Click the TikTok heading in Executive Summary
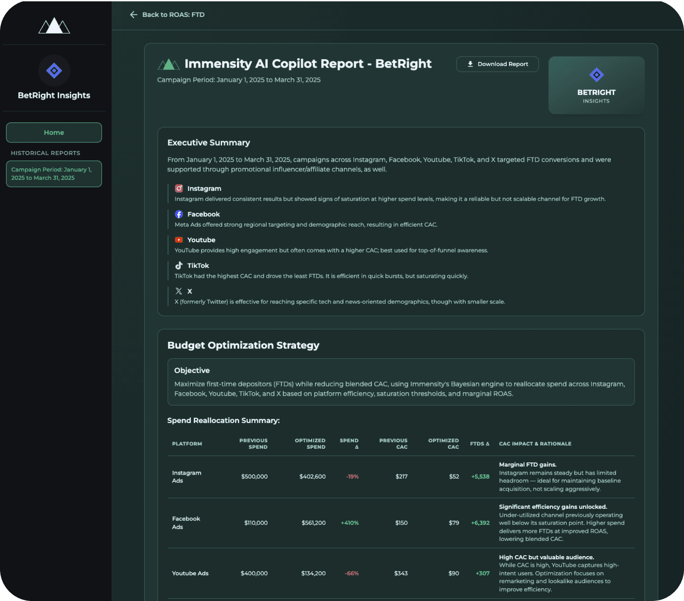The image size is (684, 601). pyautogui.click(x=198, y=266)
